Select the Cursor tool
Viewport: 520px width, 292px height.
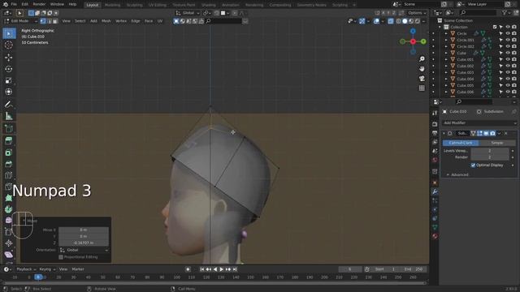tap(9, 45)
